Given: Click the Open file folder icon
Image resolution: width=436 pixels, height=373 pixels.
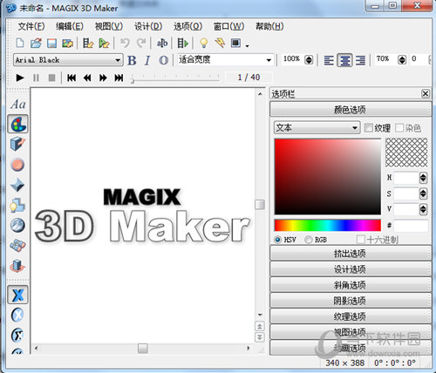Looking at the screenshot, I should click(x=36, y=43).
